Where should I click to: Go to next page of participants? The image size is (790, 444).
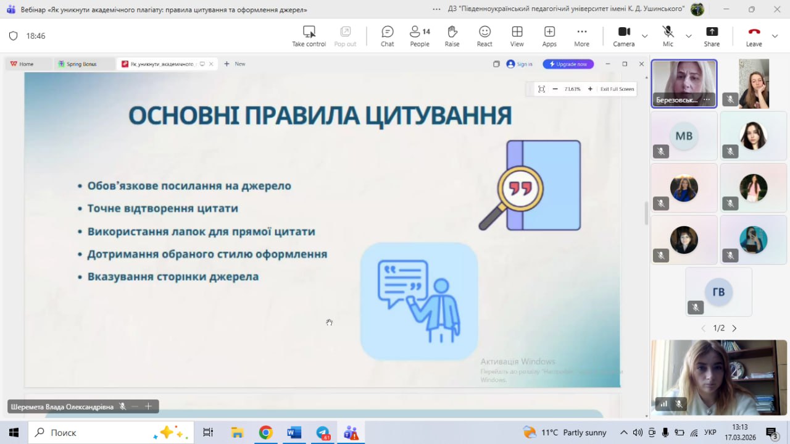pyautogui.click(x=734, y=329)
